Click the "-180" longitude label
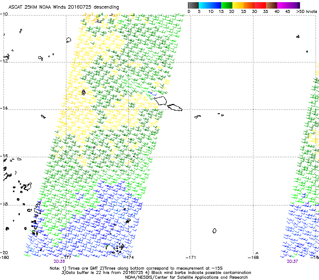 click(x=4, y=257)
